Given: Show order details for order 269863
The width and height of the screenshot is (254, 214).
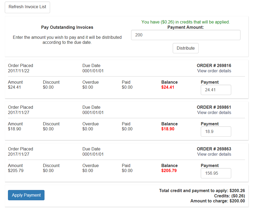Looking at the screenshot, I should [214, 154].
